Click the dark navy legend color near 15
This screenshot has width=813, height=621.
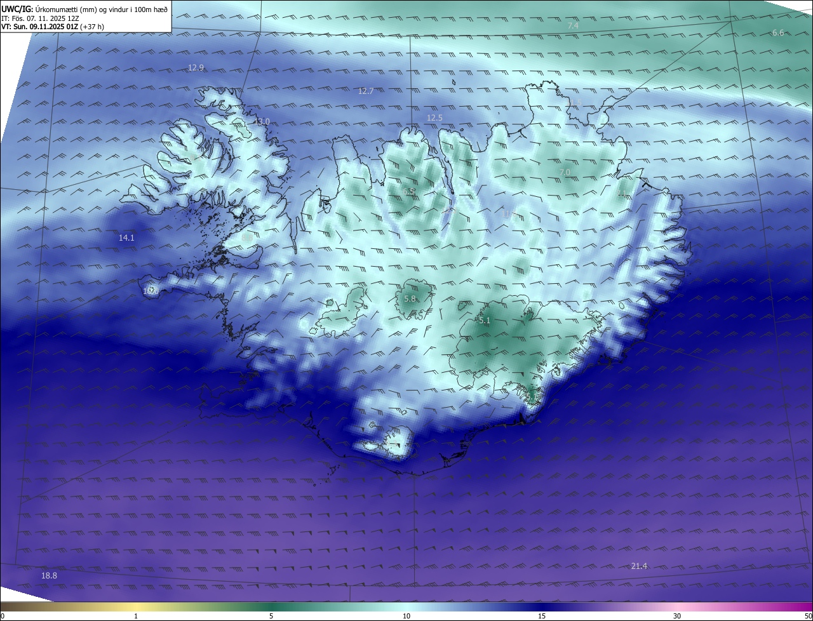pyautogui.click(x=542, y=606)
